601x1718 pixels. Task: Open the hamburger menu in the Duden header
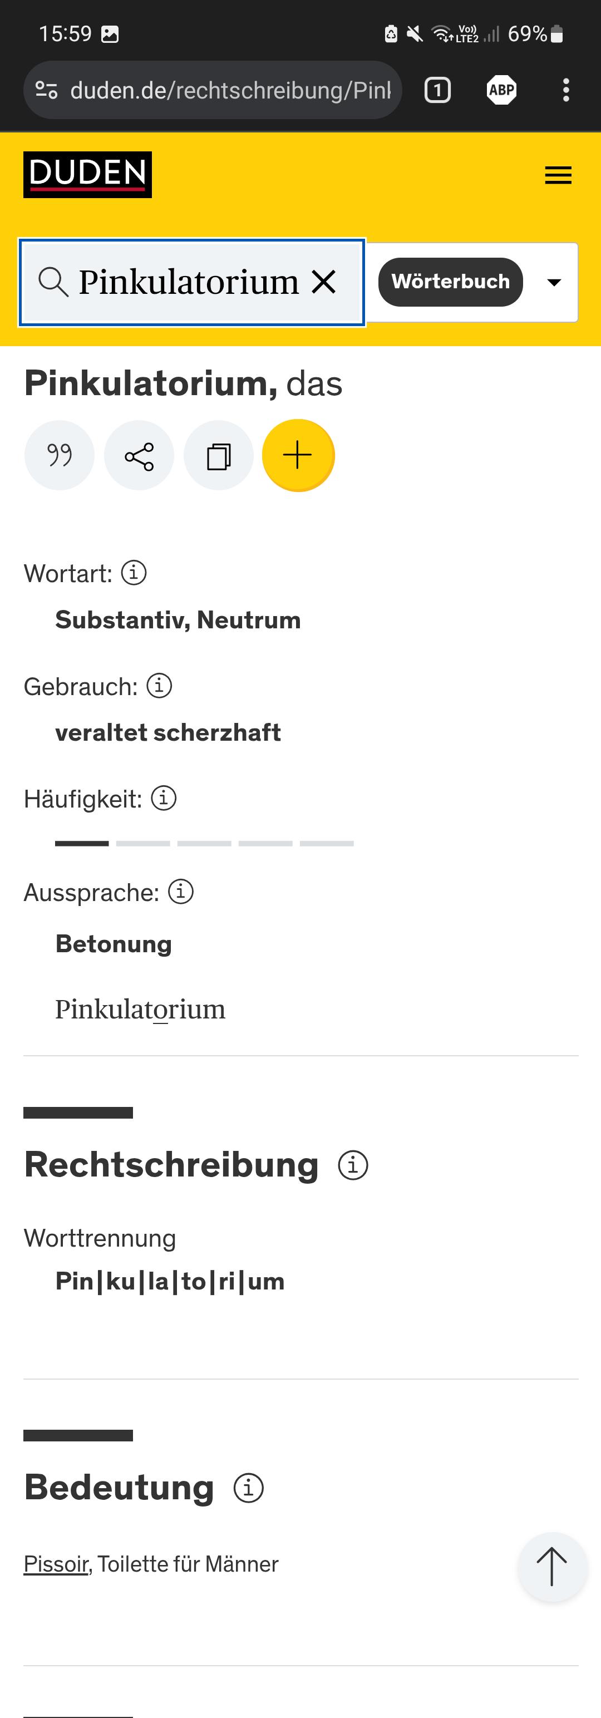[558, 175]
